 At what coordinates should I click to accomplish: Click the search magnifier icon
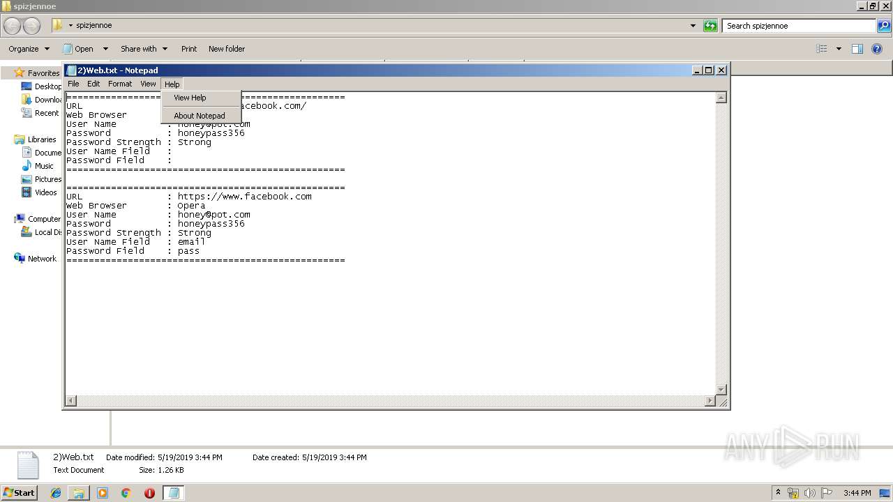coord(884,26)
